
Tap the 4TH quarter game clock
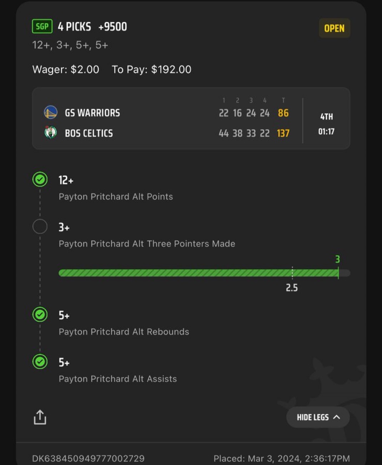click(326, 124)
